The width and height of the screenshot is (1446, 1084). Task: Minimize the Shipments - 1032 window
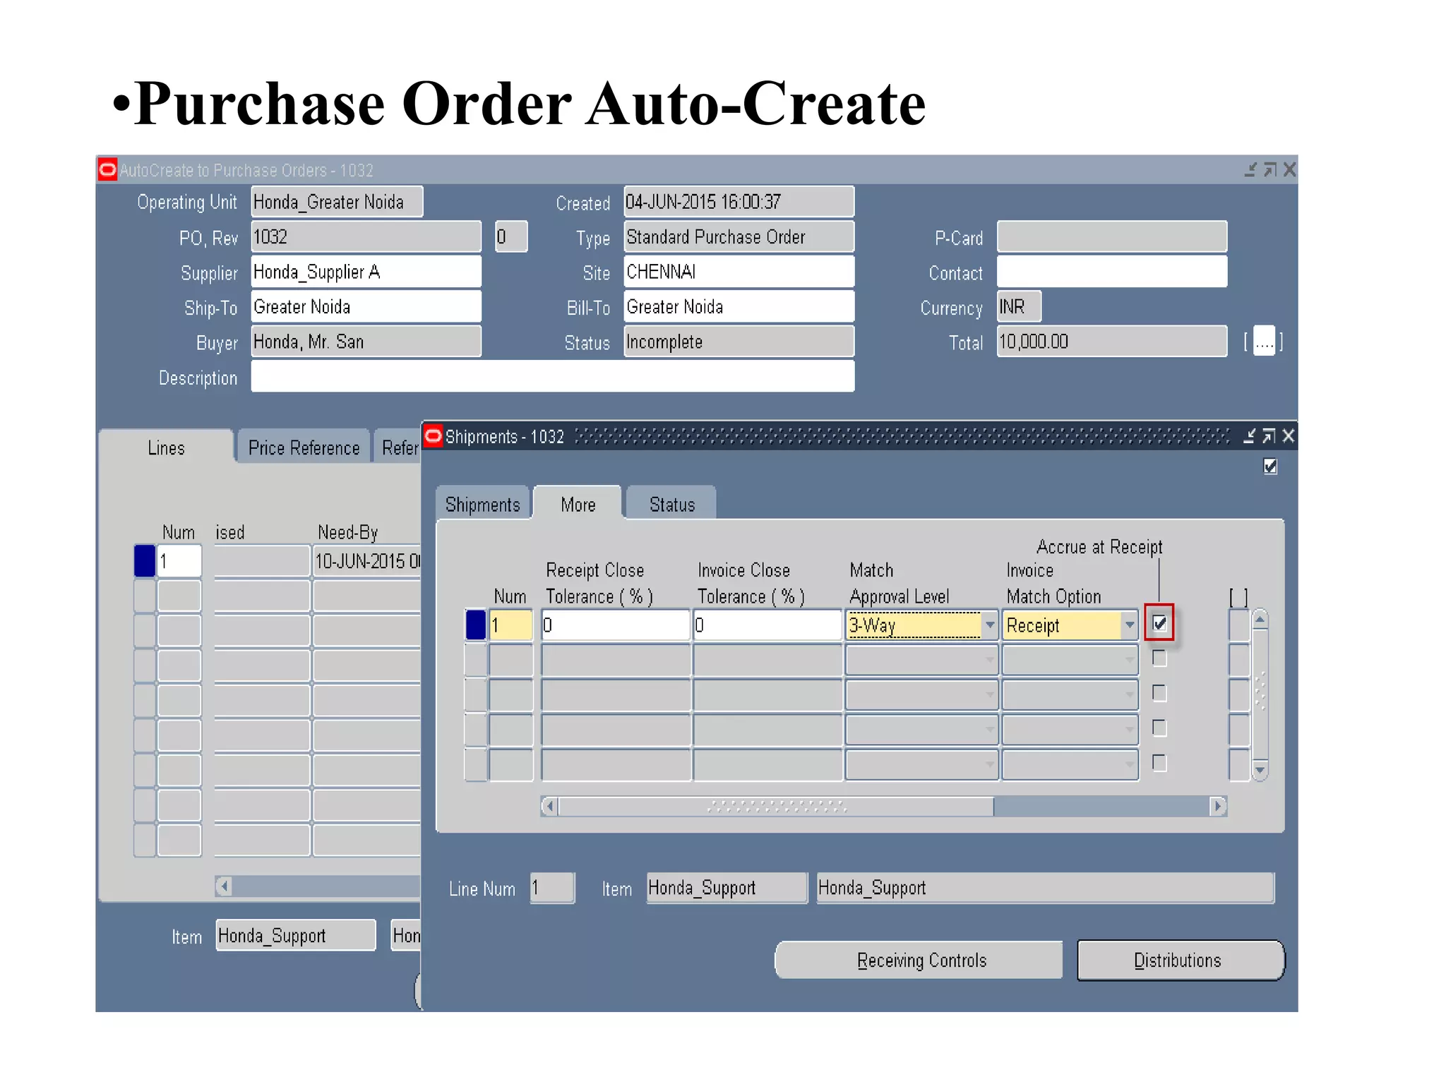point(1249,436)
